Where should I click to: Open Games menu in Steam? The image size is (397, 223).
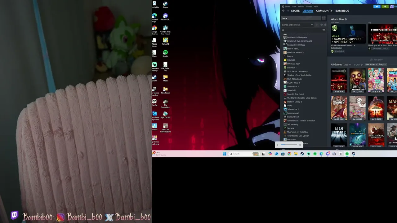pos(309,7)
